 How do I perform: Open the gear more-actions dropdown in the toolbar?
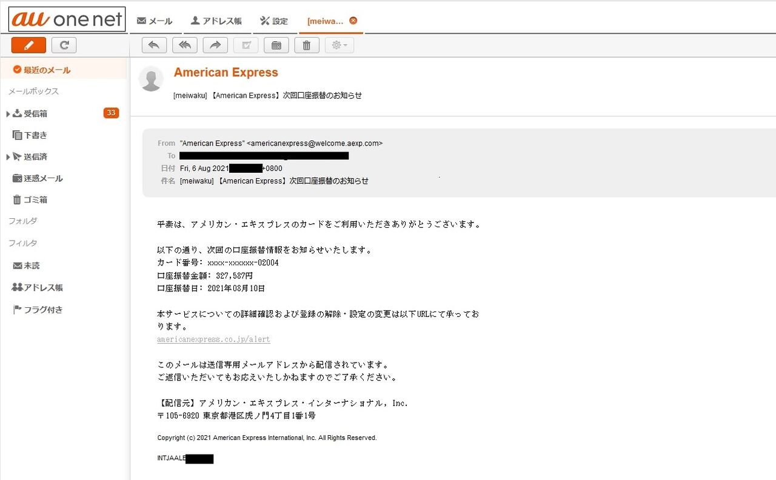tap(339, 45)
